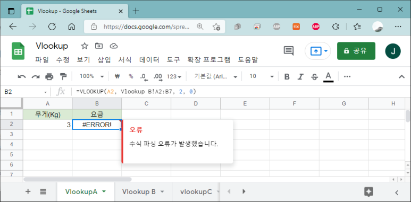Toggle strikethrough formatting

click(x=314, y=76)
